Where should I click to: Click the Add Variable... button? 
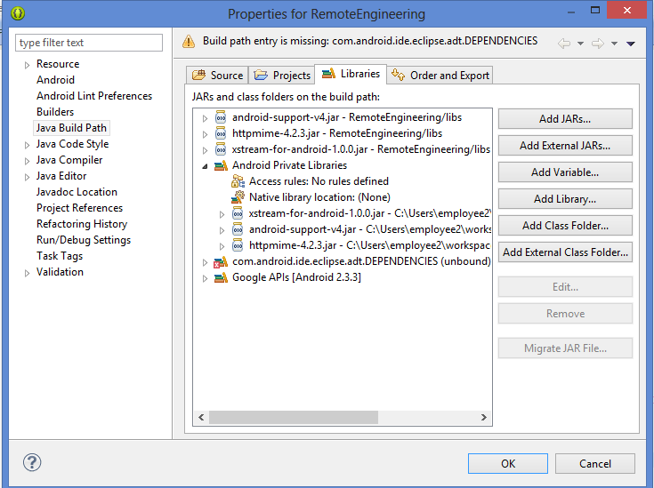(565, 172)
